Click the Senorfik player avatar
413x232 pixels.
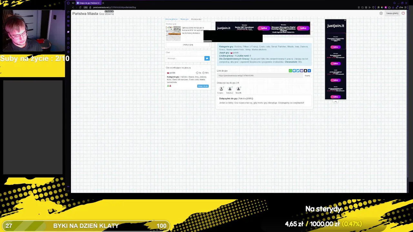tap(238, 89)
